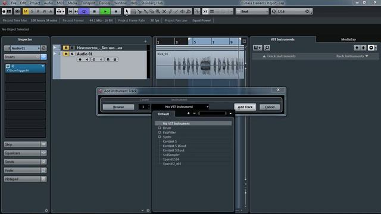
Task: Open the Sends inspector section
Action: pyautogui.click(x=22, y=162)
